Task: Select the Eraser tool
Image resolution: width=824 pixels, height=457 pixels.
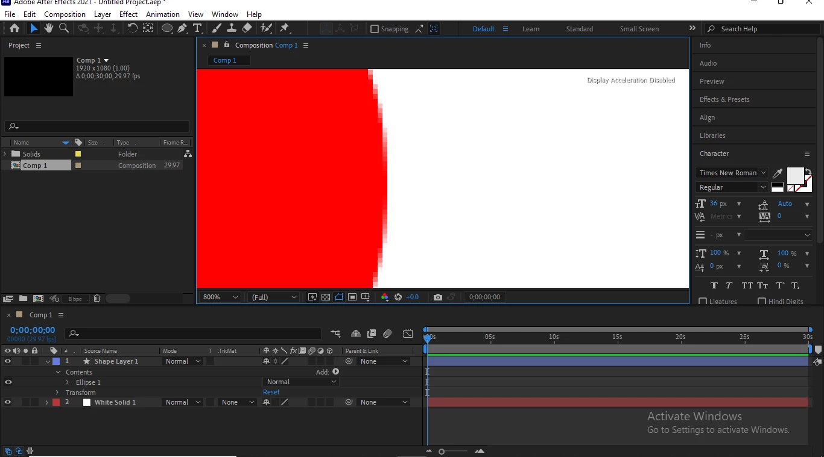Action: [x=247, y=28]
